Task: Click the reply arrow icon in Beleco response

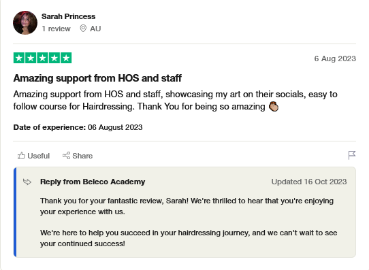Action: pyautogui.click(x=27, y=182)
